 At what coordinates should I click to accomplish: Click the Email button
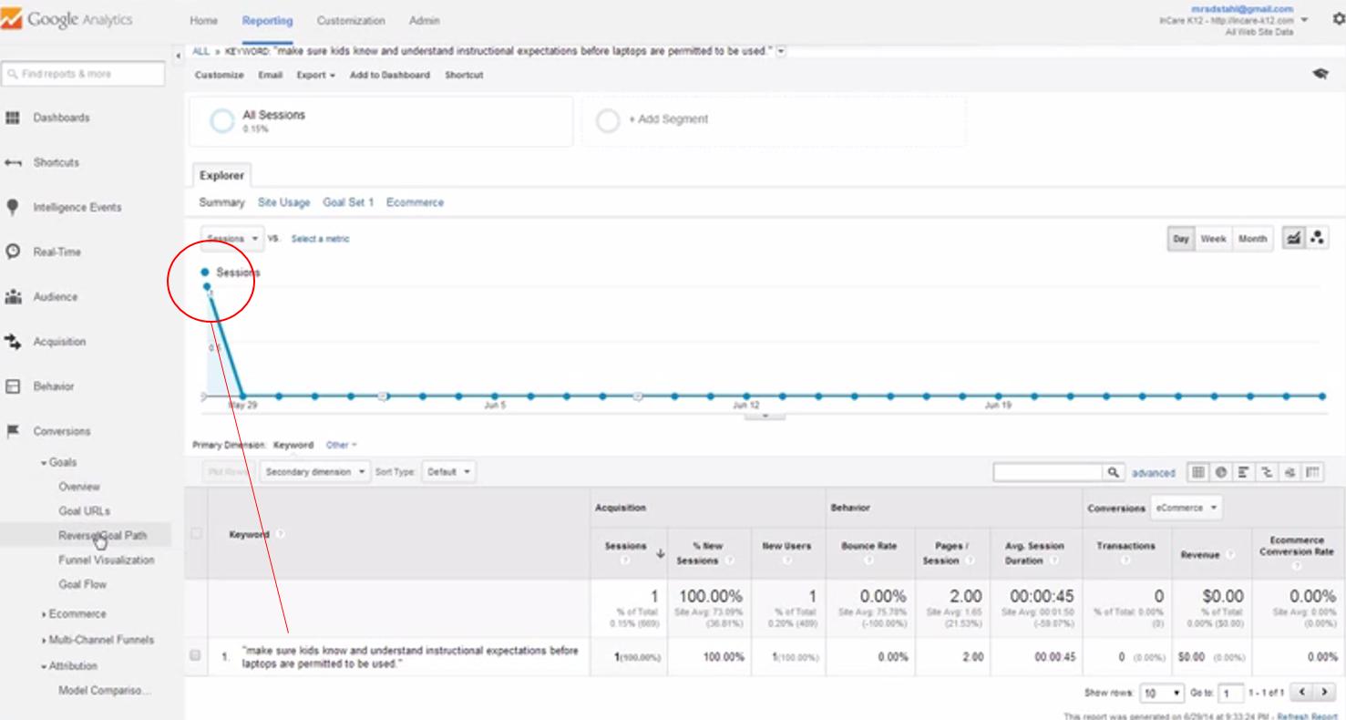click(270, 75)
